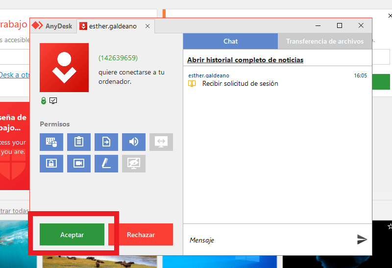Click the esther.galdeano sender name in chat

(x=209, y=75)
